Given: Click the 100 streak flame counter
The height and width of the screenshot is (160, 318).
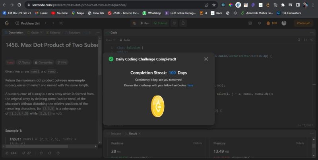Looking at the screenshot, I should 272,23.
